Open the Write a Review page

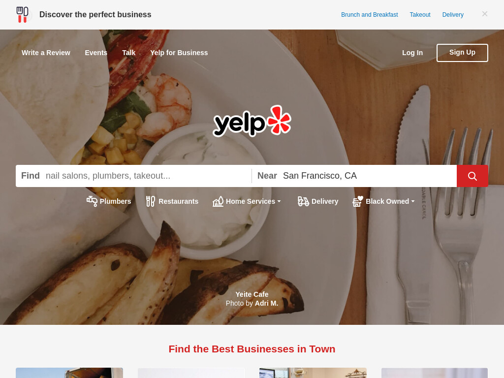[x=46, y=53]
